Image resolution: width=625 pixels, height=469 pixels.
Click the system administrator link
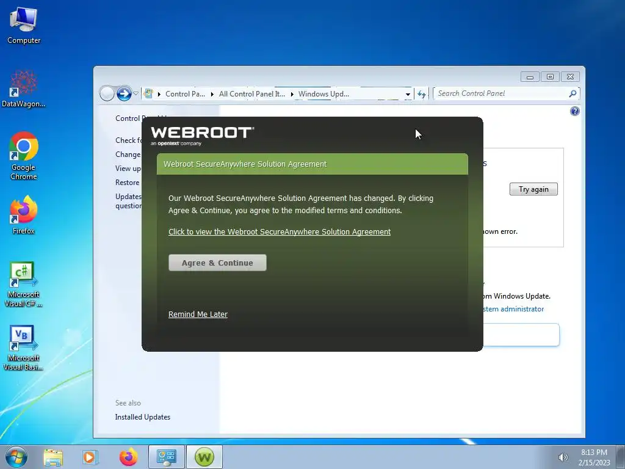pos(513,309)
